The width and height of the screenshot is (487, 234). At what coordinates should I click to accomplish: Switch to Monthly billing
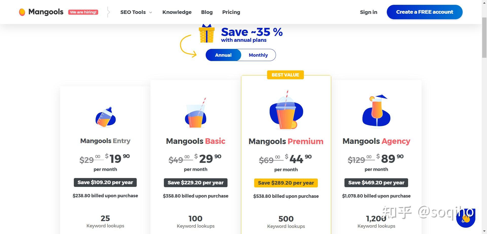pos(258,55)
